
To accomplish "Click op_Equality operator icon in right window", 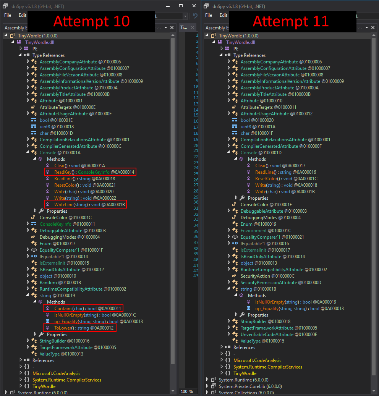I will click(x=249, y=308).
